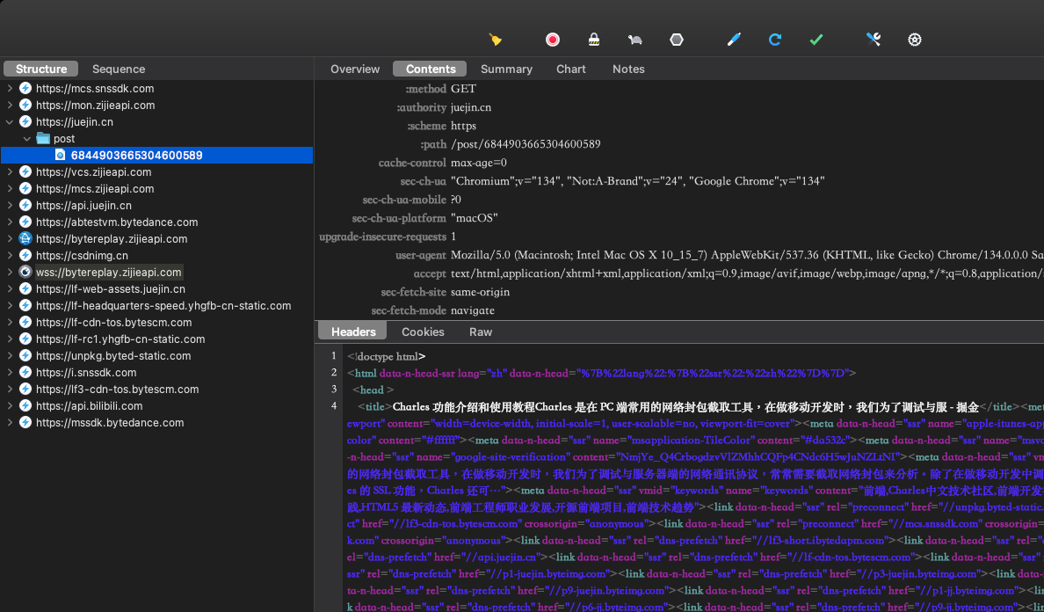Click the :authority value juejin.cn
The width and height of the screenshot is (1044, 612).
coord(471,106)
